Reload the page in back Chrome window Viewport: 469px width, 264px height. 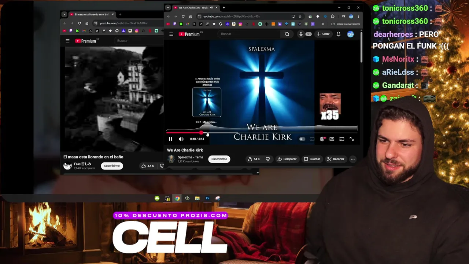click(80, 23)
